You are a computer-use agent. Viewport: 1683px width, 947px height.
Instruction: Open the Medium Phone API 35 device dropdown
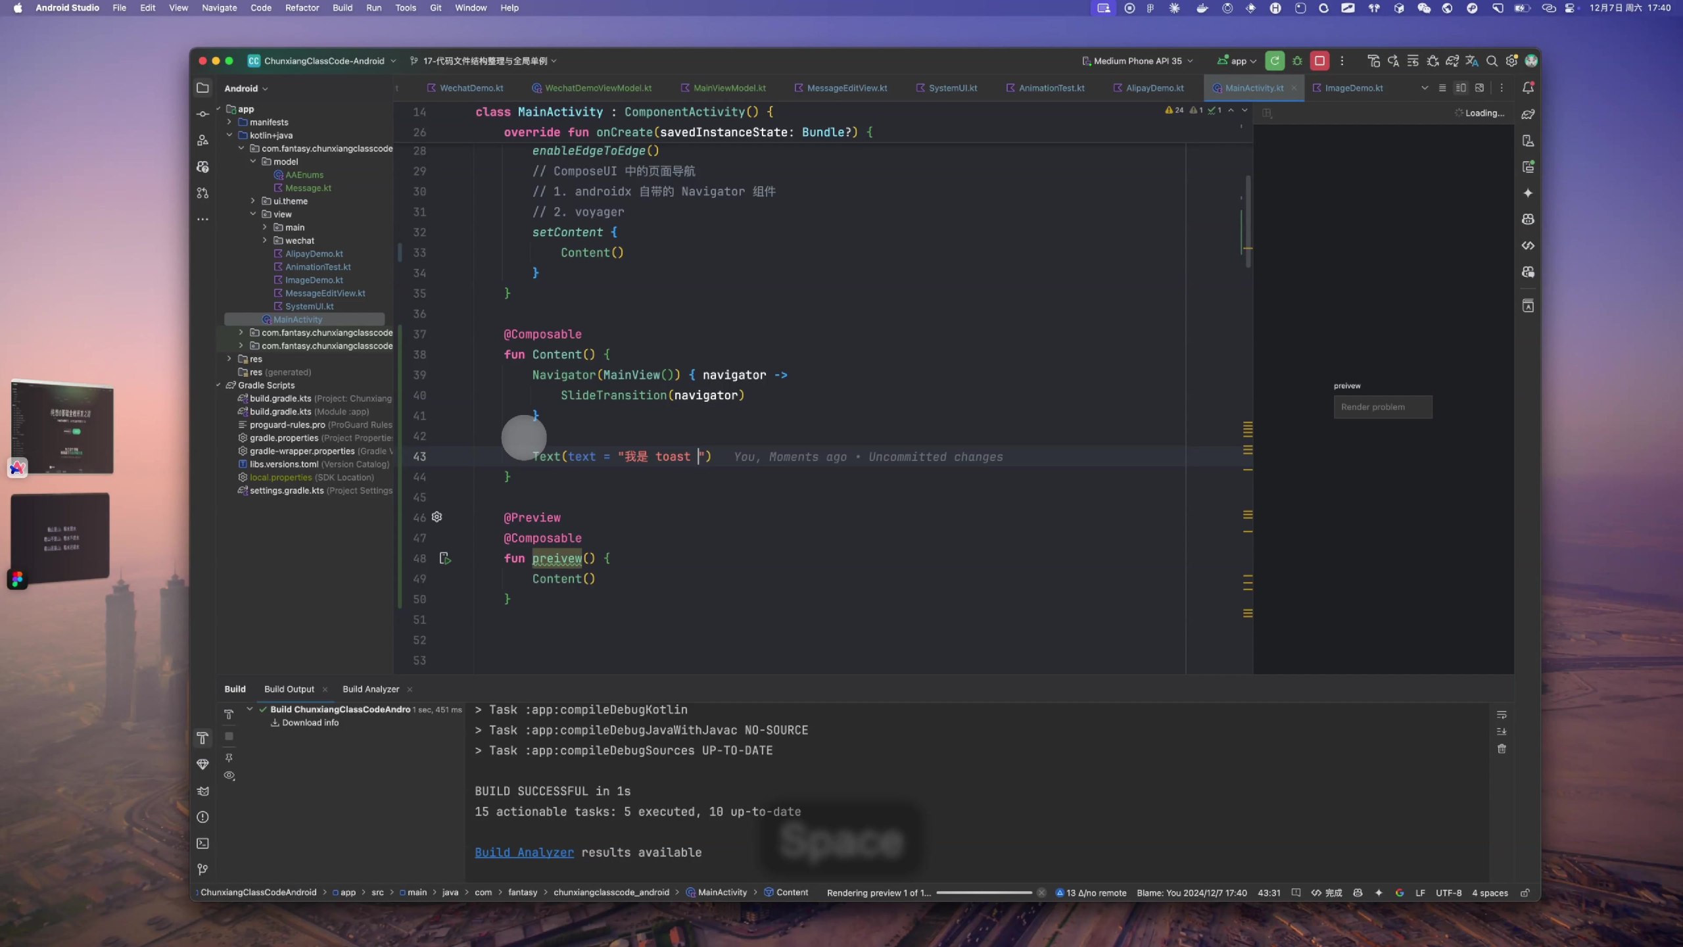(1137, 61)
